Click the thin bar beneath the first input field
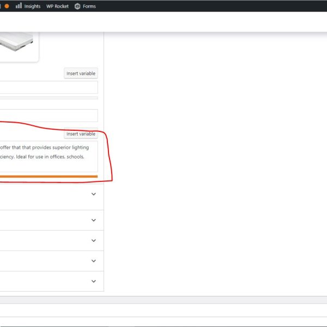This screenshot has height=327, width=327. pyautogui.click(x=49, y=98)
